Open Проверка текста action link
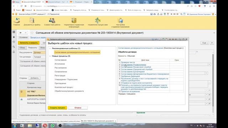Image resolution: width=228 pixels, height=128 pixels. [x=128, y=63]
